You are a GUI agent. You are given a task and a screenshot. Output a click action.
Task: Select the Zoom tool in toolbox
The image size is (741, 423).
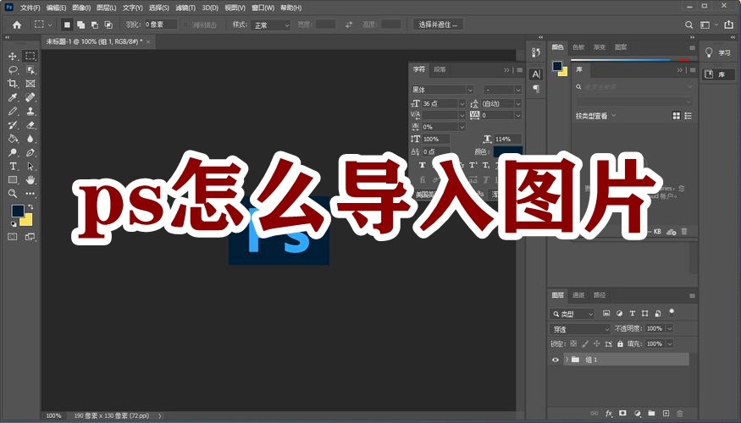click(x=13, y=194)
